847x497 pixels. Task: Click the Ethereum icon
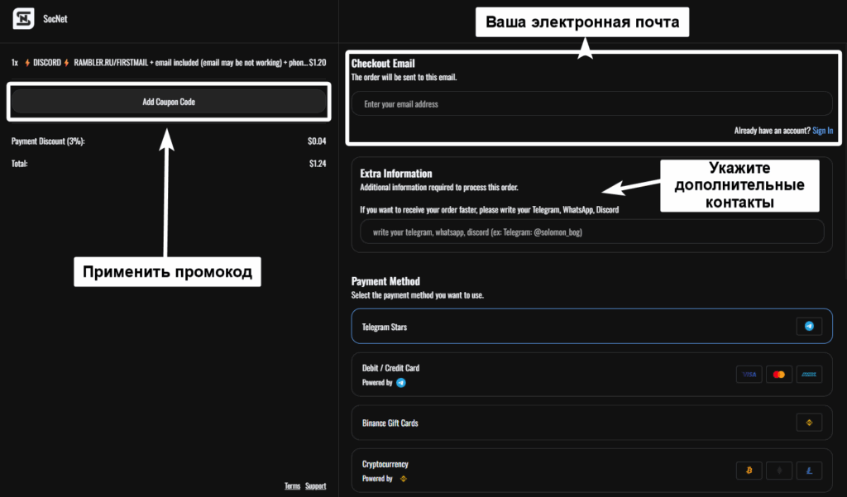[778, 471]
